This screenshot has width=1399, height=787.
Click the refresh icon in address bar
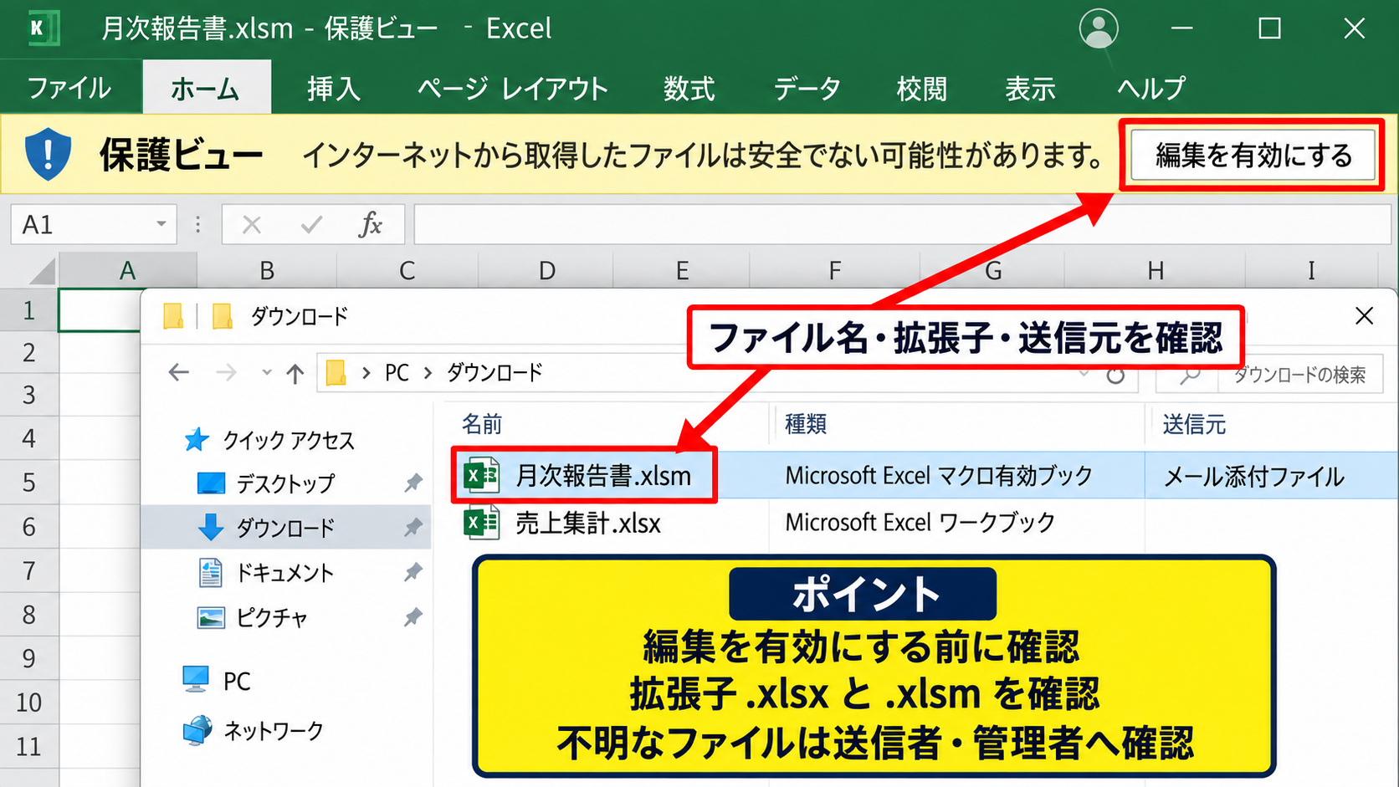[x=1115, y=375]
